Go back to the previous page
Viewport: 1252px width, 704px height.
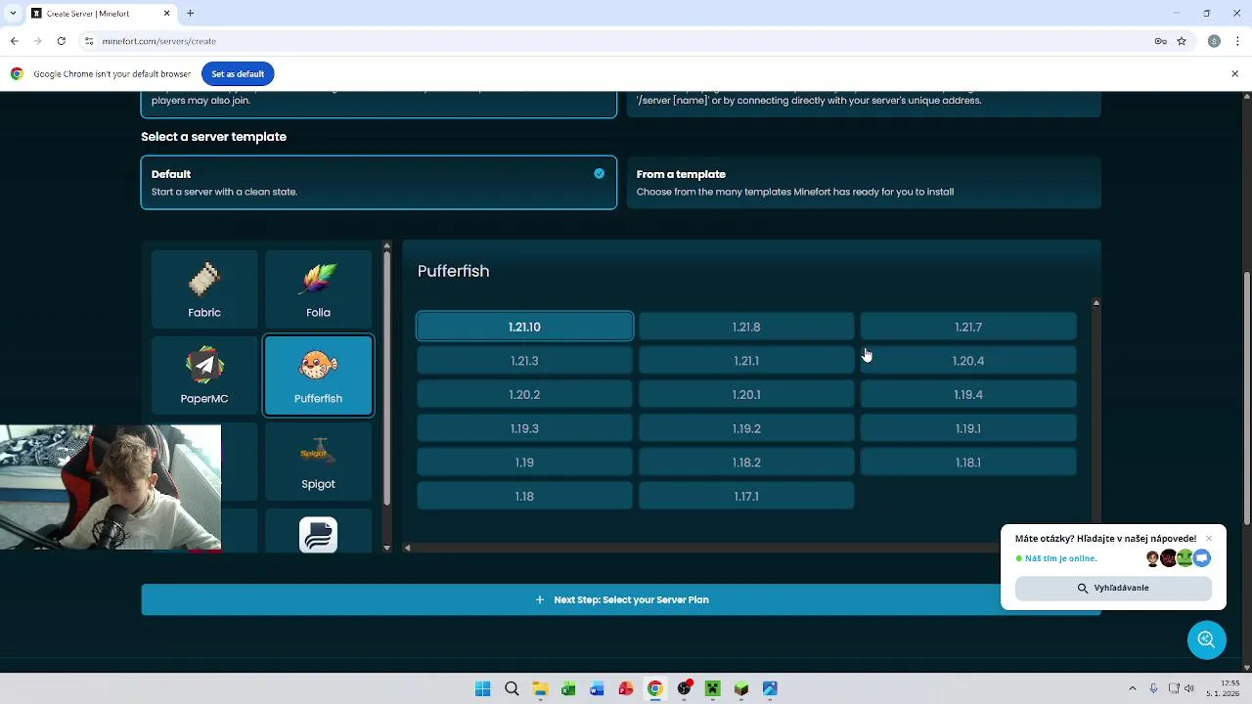coord(14,41)
